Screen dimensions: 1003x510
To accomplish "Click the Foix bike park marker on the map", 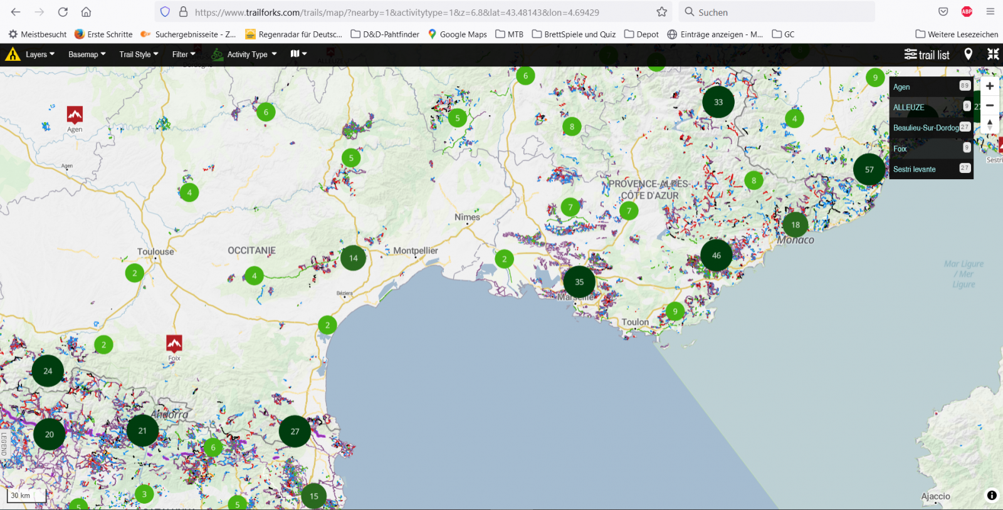I will [x=174, y=343].
